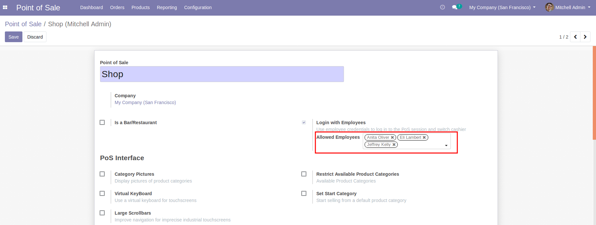Image resolution: width=596 pixels, height=225 pixels.
Task: Click the Shop name input field
Action: 222,74
